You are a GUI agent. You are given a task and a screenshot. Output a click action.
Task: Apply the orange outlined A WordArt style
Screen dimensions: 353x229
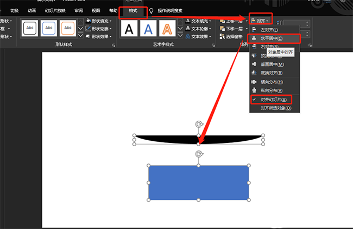(x=167, y=28)
